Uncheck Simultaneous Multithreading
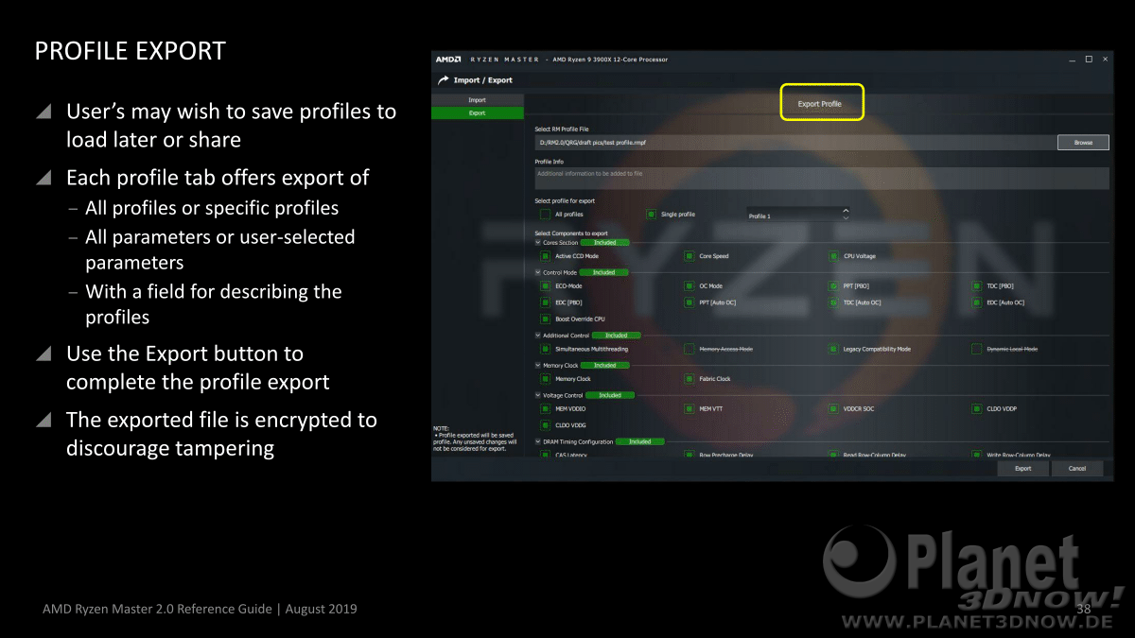The width and height of the screenshot is (1135, 638). coord(546,349)
